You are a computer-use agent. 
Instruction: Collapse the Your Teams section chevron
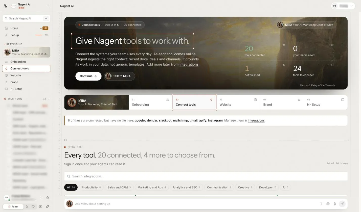[x=49, y=99]
